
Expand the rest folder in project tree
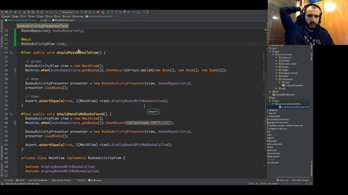(277, 88)
